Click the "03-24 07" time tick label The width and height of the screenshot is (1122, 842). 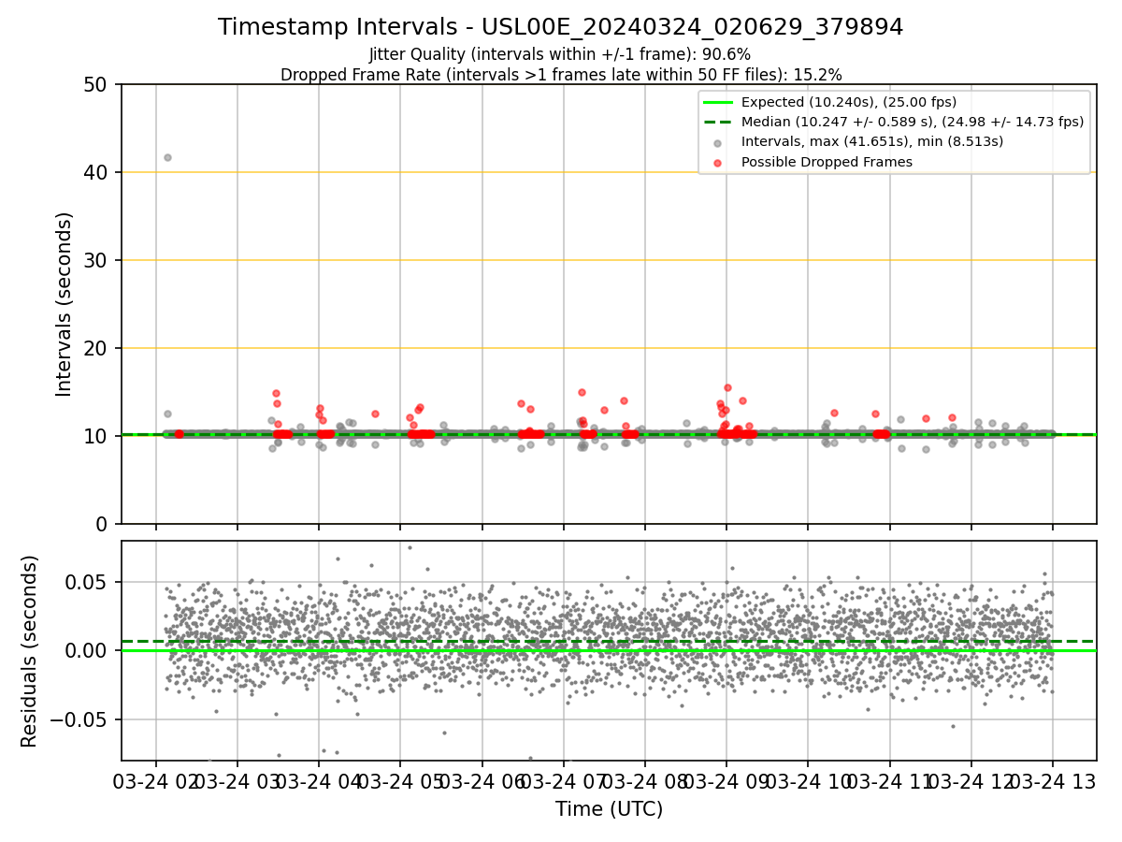click(x=563, y=782)
